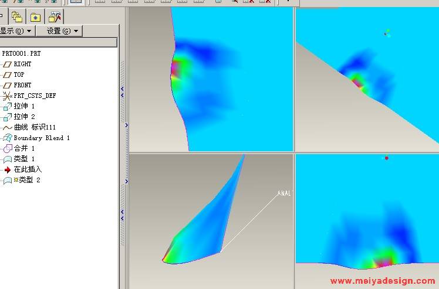Viewport: 439px width, 289px height.
Task: Open the 显示(O) dropdown menu
Action: pos(16,30)
